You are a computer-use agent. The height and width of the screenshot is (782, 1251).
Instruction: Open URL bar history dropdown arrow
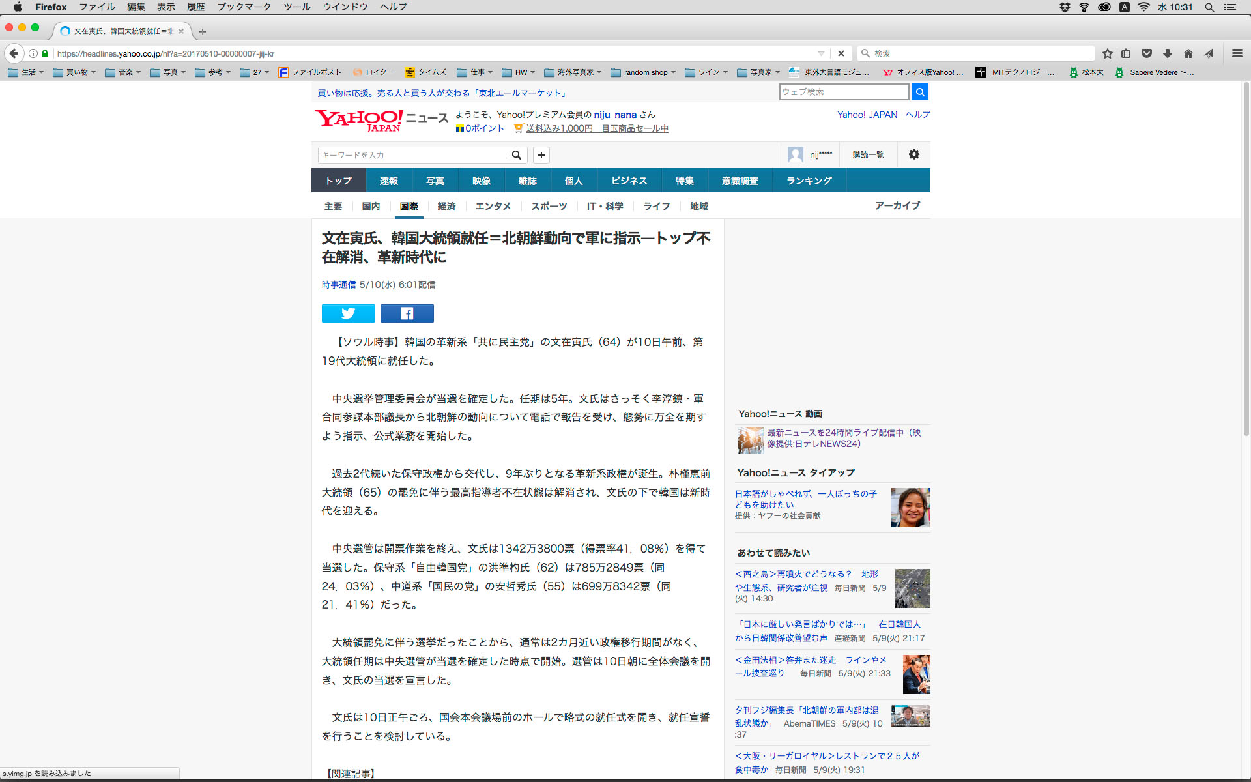coord(821,53)
